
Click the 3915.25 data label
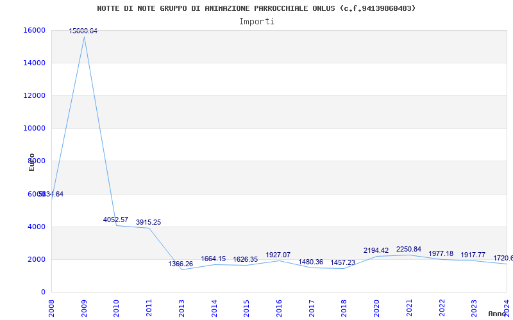(148, 222)
